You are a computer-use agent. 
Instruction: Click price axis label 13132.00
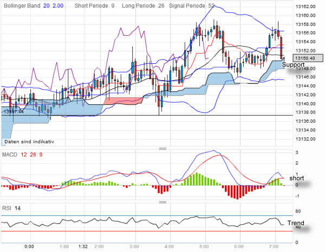(305, 139)
